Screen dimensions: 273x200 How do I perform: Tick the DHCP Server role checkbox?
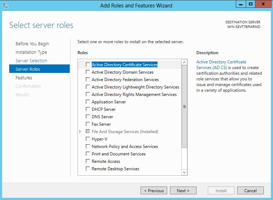[88, 109]
